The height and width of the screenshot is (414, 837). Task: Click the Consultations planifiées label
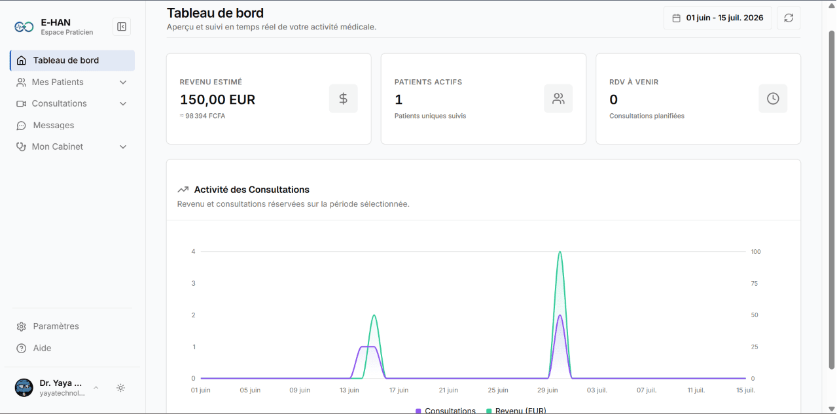(647, 116)
